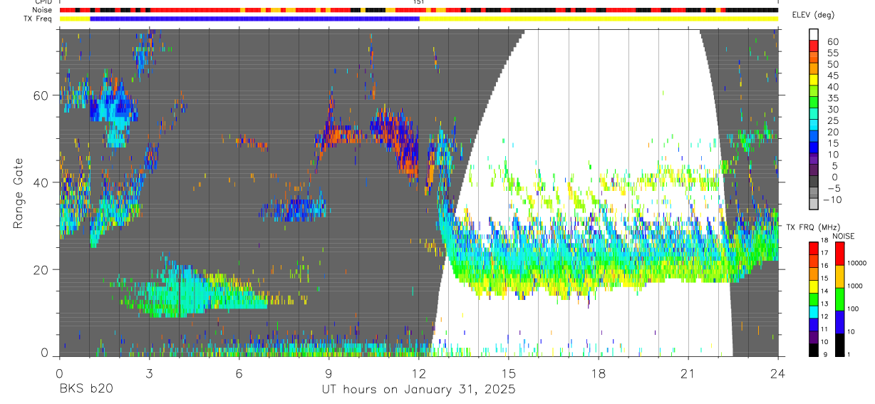875x404 pixels.
Task: Click the ELEV (deg) colorbar title
Action: point(813,15)
